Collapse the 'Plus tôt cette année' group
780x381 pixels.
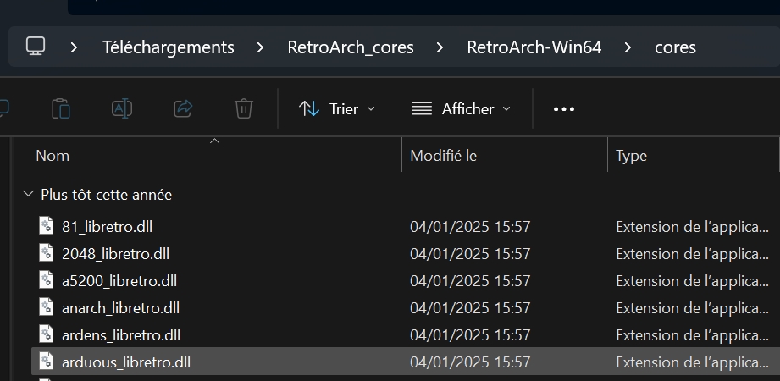click(x=29, y=194)
